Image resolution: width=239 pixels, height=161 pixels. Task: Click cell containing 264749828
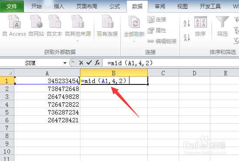(x=47, y=96)
